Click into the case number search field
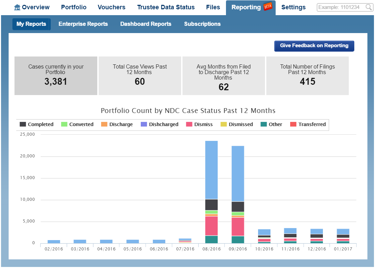 [x=341, y=7]
